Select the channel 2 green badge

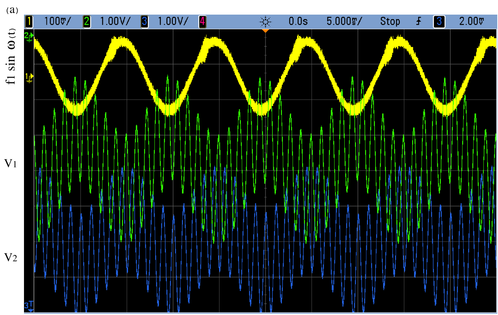87,22
